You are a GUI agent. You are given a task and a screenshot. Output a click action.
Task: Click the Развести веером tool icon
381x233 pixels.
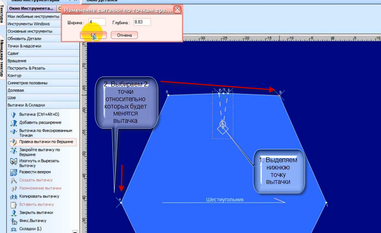(x=13, y=172)
